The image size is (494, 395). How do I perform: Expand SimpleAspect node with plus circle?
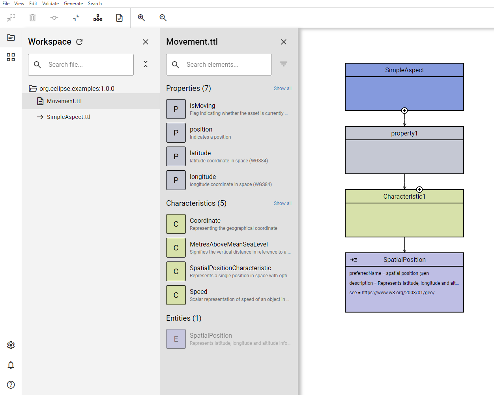pos(404,111)
